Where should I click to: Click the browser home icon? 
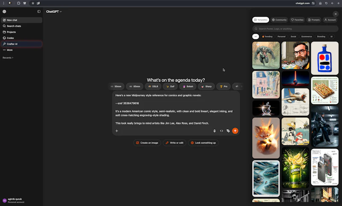click(320, 3)
